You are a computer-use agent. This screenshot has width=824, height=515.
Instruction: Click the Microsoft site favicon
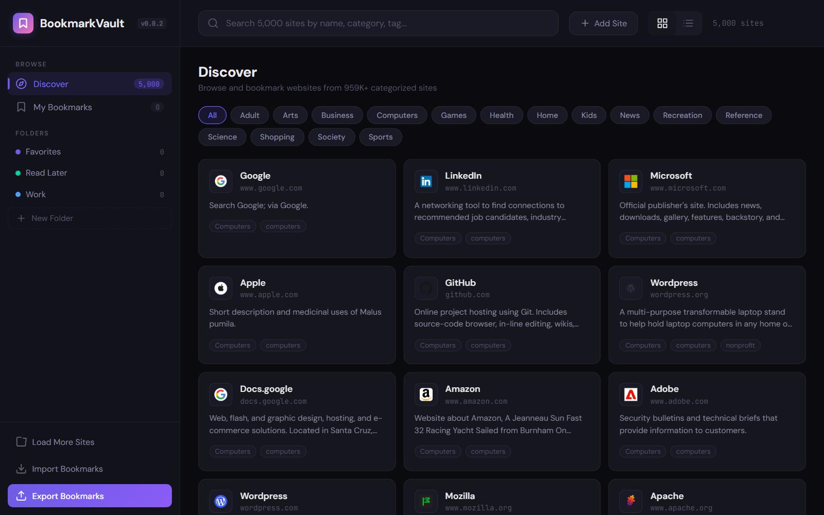(x=631, y=181)
